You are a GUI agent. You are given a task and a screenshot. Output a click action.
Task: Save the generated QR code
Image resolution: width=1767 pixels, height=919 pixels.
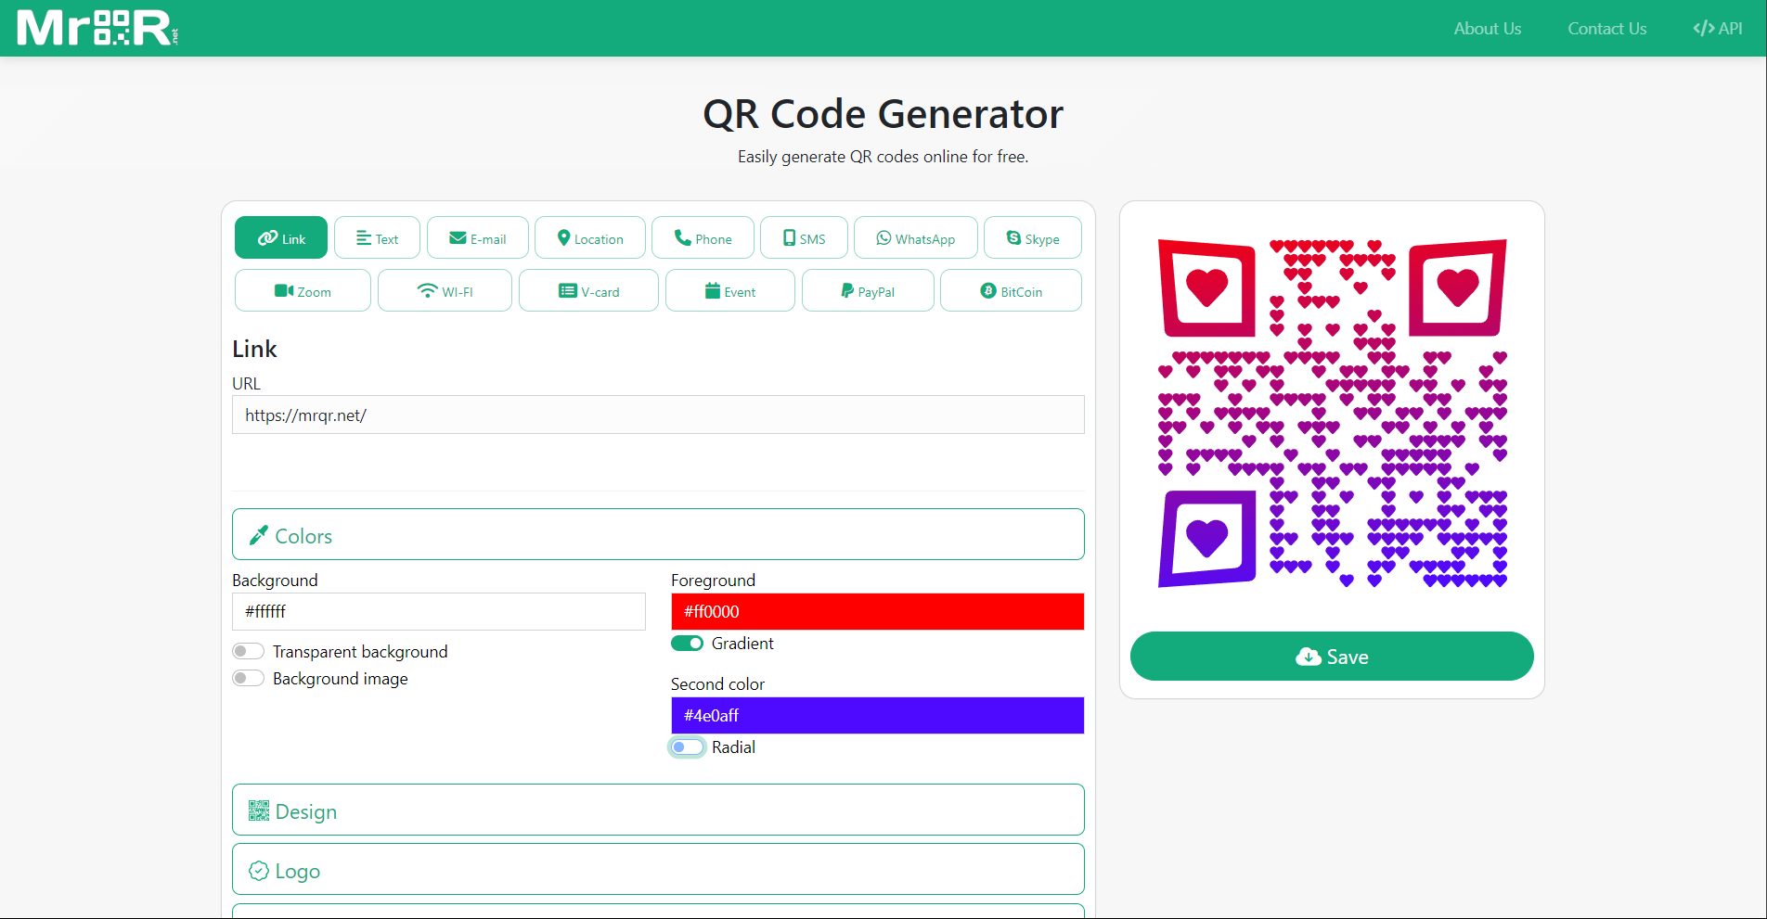[x=1332, y=657]
